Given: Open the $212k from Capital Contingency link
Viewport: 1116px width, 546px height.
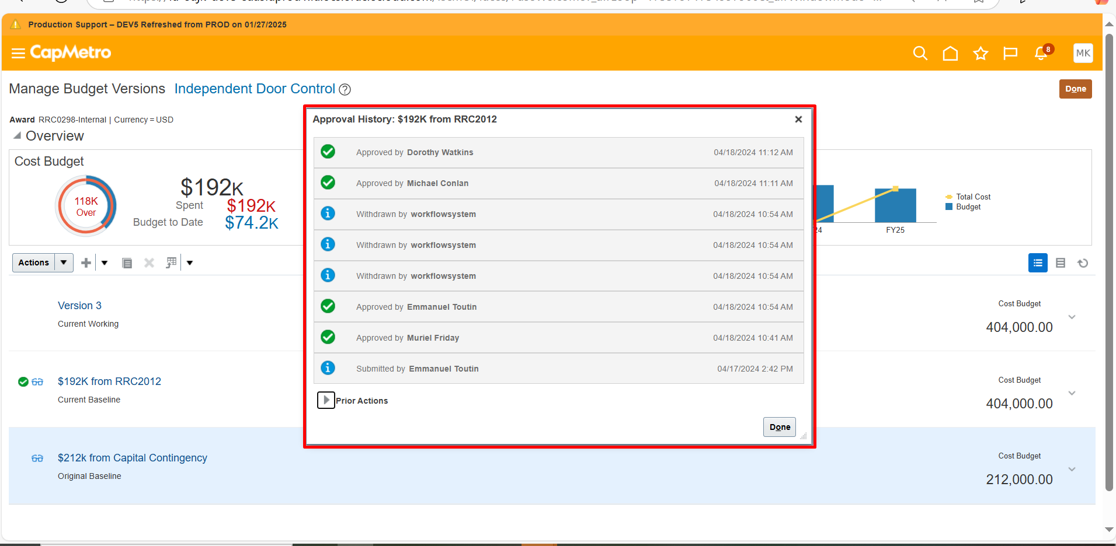Looking at the screenshot, I should point(133,458).
